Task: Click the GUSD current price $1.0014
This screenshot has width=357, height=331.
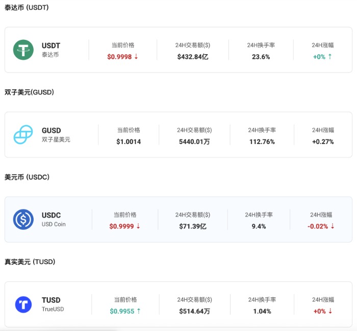Action: tap(129, 141)
